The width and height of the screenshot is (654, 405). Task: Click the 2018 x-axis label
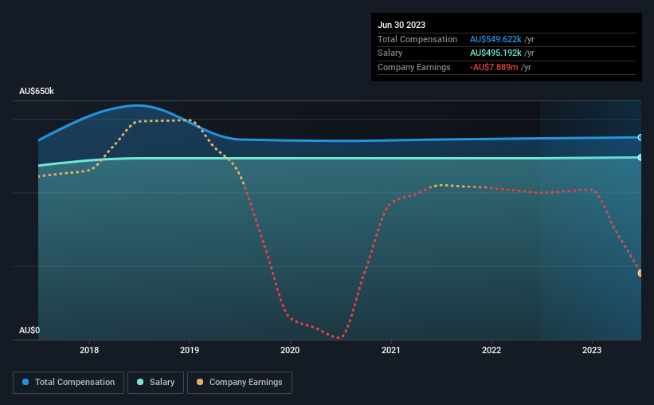point(89,350)
